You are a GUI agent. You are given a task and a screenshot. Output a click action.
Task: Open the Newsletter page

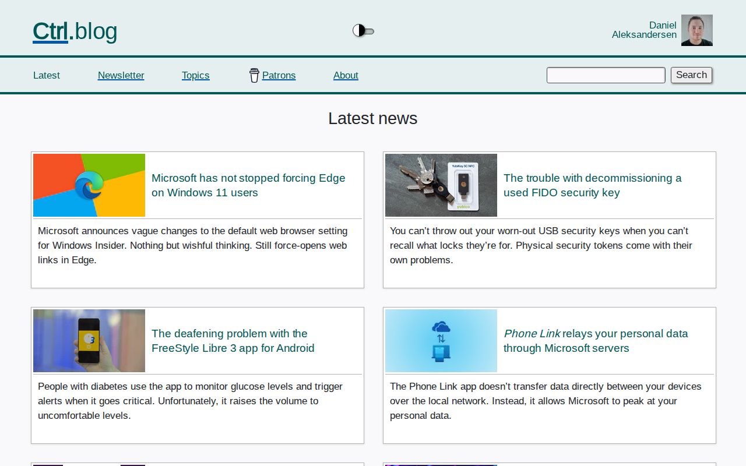(121, 75)
